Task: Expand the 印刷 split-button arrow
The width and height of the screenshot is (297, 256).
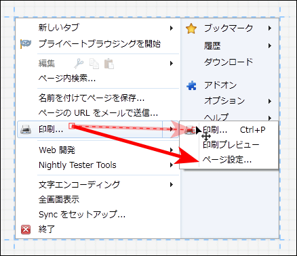Action: point(171,129)
